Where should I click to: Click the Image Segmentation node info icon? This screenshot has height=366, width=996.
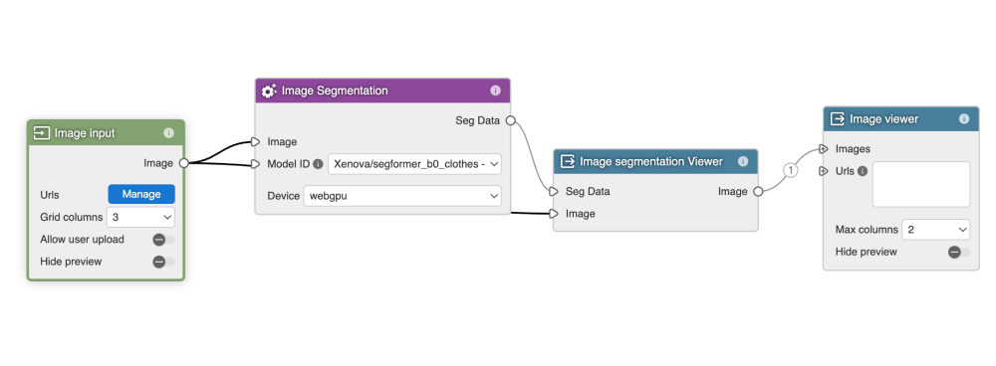tap(495, 91)
